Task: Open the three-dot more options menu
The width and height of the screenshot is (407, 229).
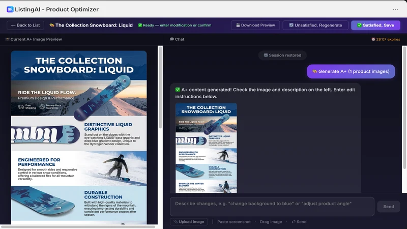Action: [x=395, y=9]
